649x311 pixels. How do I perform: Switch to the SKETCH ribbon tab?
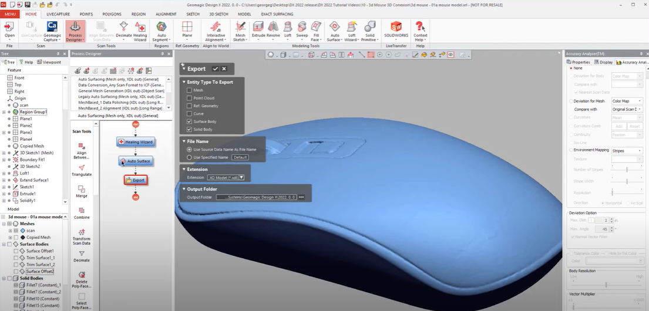tap(193, 14)
